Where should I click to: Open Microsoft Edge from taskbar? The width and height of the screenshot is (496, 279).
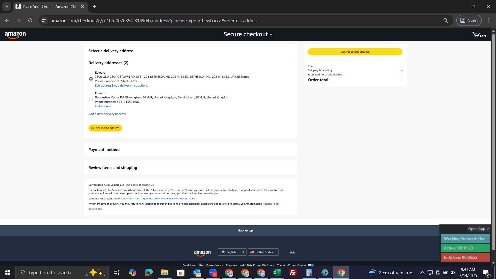[x=149, y=273]
